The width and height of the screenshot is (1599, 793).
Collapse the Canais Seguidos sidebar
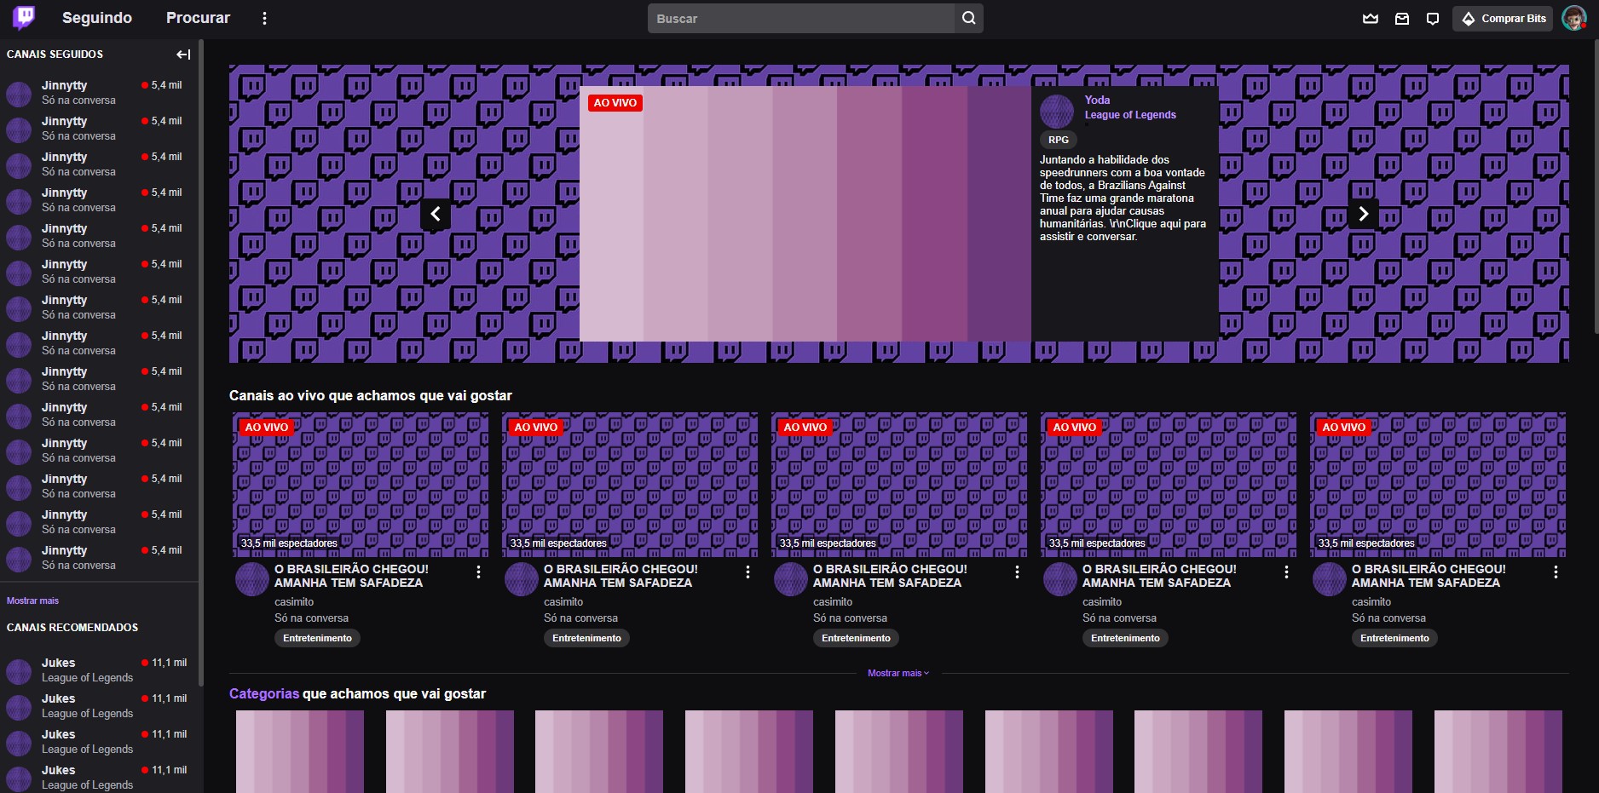(x=182, y=54)
